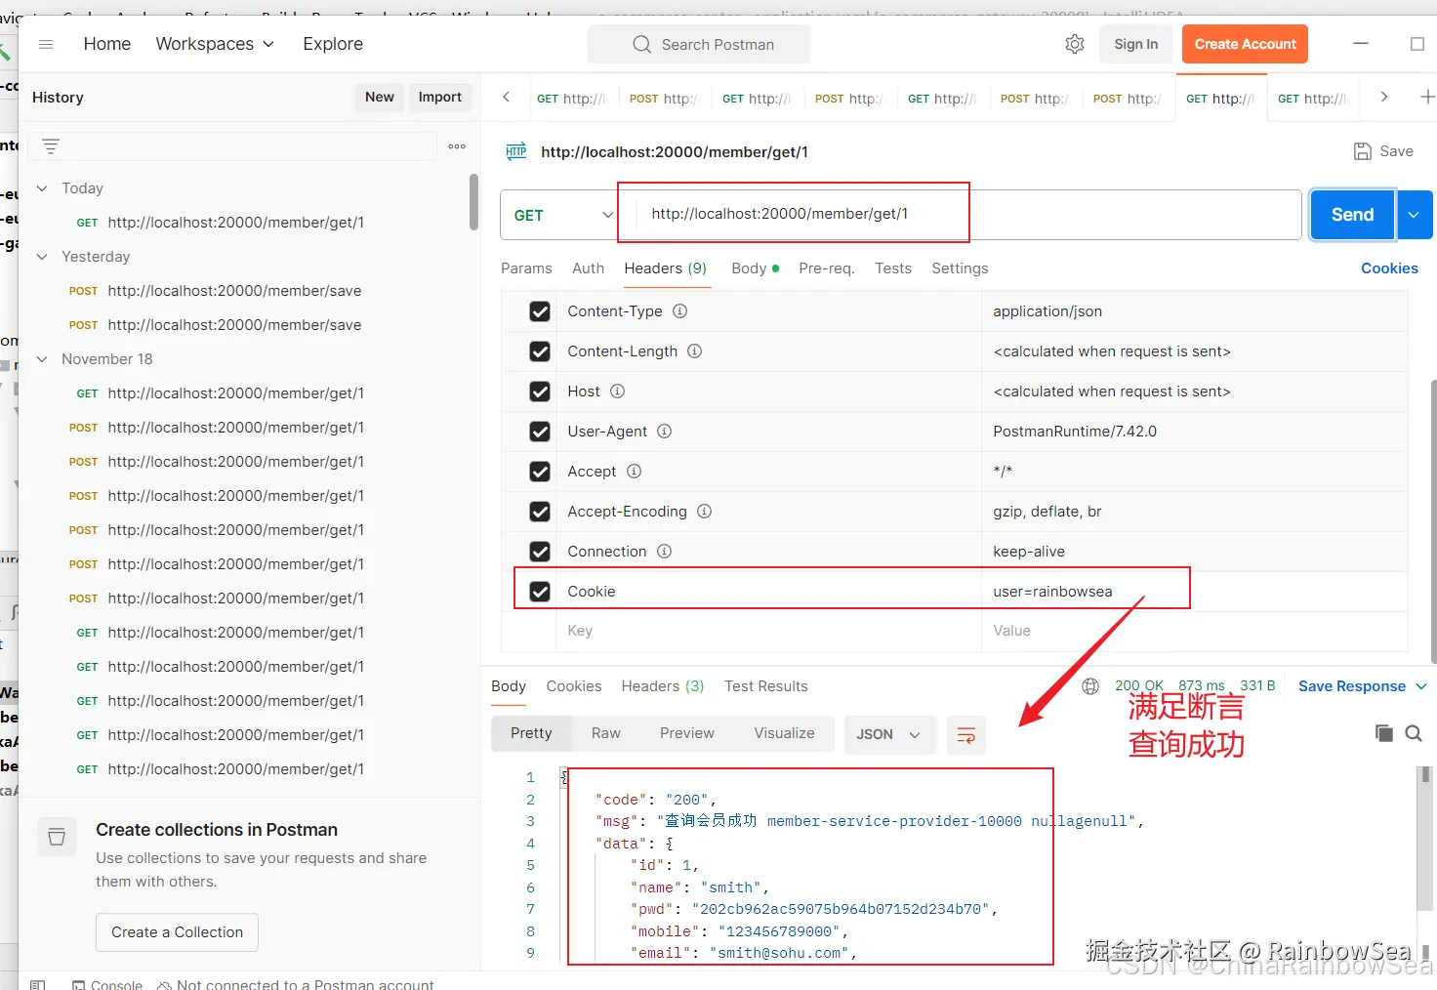The image size is (1437, 990).
Task: Copy response body with copy icon
Action: [x=1384, y=733]
